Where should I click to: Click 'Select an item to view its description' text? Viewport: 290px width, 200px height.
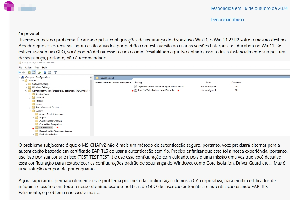coord(113,83)
